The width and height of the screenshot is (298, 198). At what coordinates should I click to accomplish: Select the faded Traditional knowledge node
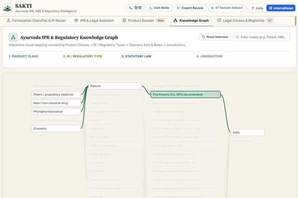click(x=115, y=94)
